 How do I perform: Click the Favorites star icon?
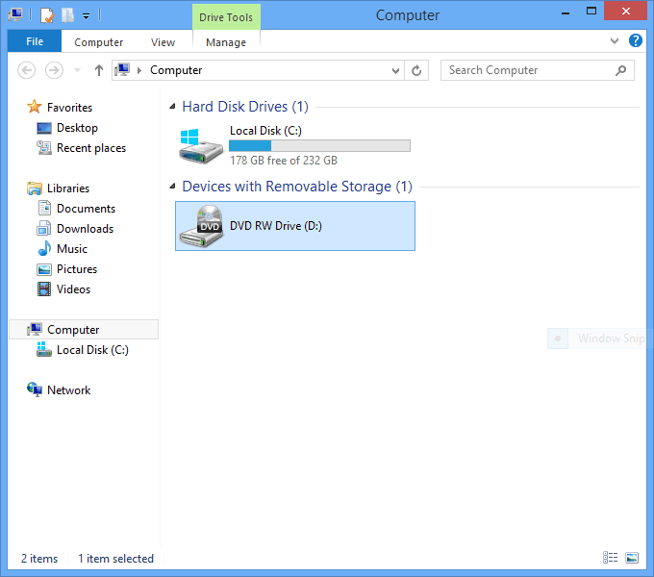35,107
